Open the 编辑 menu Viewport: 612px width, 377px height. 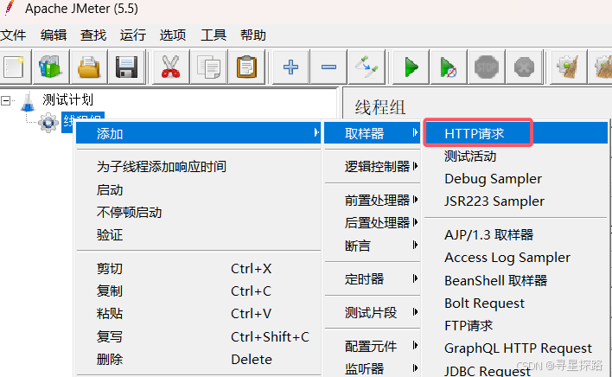click(x=54, y=35)
